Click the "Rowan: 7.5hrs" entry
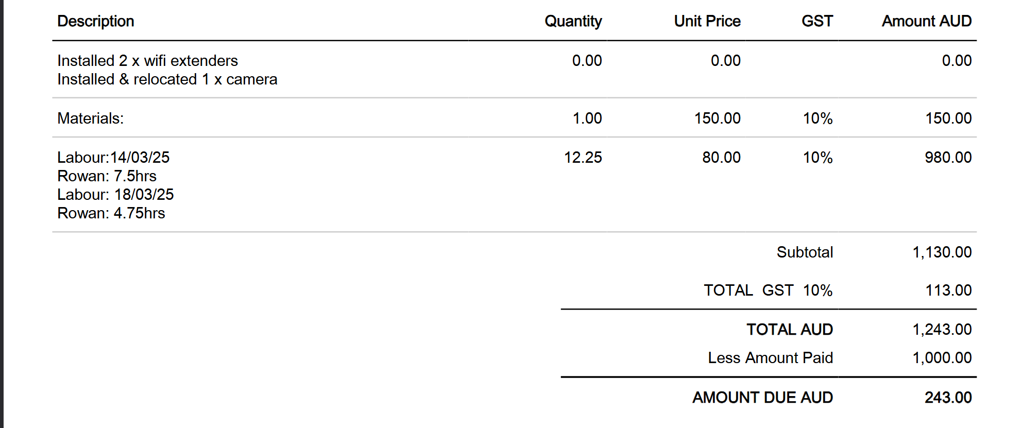This screenshot has height=428, width=1023. (x=107, y=176)
